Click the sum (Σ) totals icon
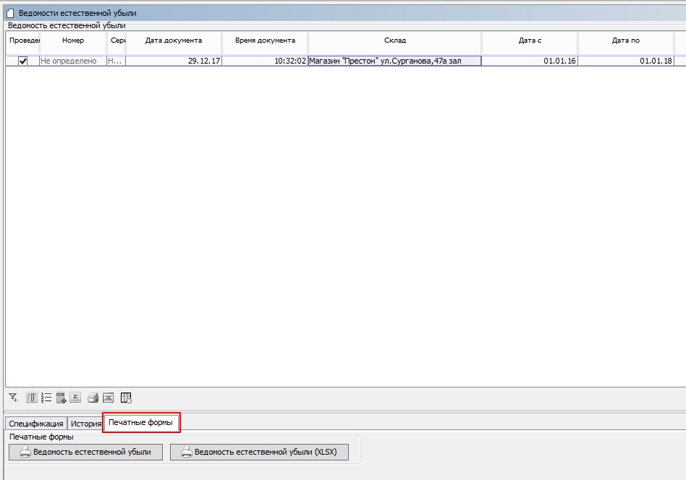Image resolution: width=686 pixels, height=480 pixels. click(75, 398)
